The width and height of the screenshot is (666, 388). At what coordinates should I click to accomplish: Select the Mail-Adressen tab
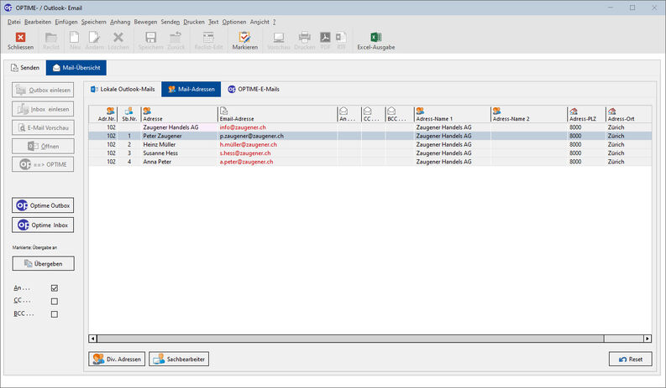tap(191, 90)
